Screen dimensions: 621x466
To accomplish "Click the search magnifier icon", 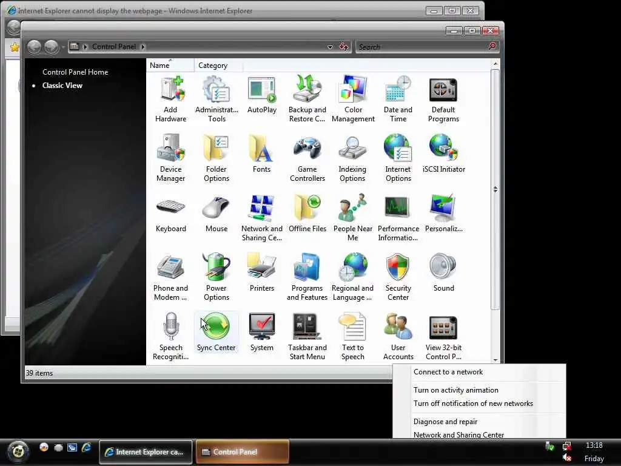I will [x=492, y=46].
